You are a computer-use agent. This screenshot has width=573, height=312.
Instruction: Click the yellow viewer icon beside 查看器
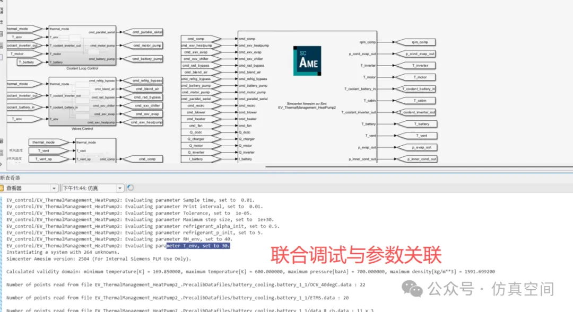click(3, 188)
